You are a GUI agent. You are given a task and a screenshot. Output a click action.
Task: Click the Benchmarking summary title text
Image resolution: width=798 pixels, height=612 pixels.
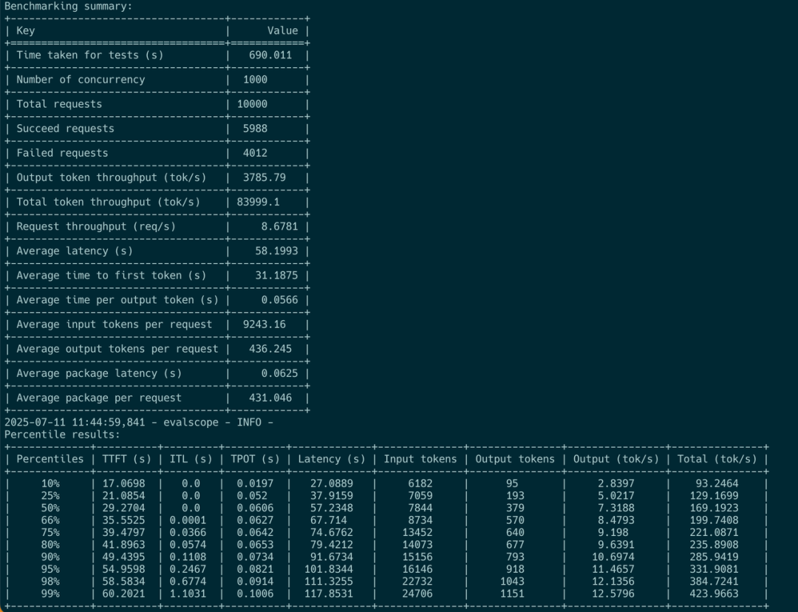70,6
